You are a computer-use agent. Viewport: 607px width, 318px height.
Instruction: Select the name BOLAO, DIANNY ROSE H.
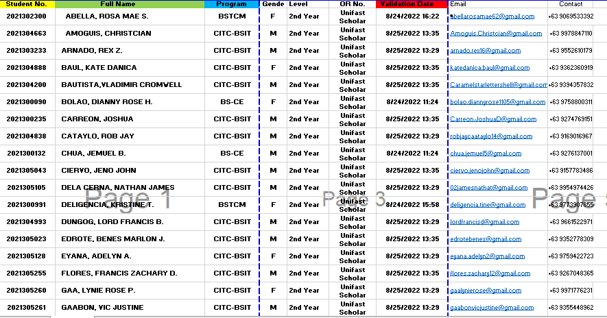coord(107,102)
